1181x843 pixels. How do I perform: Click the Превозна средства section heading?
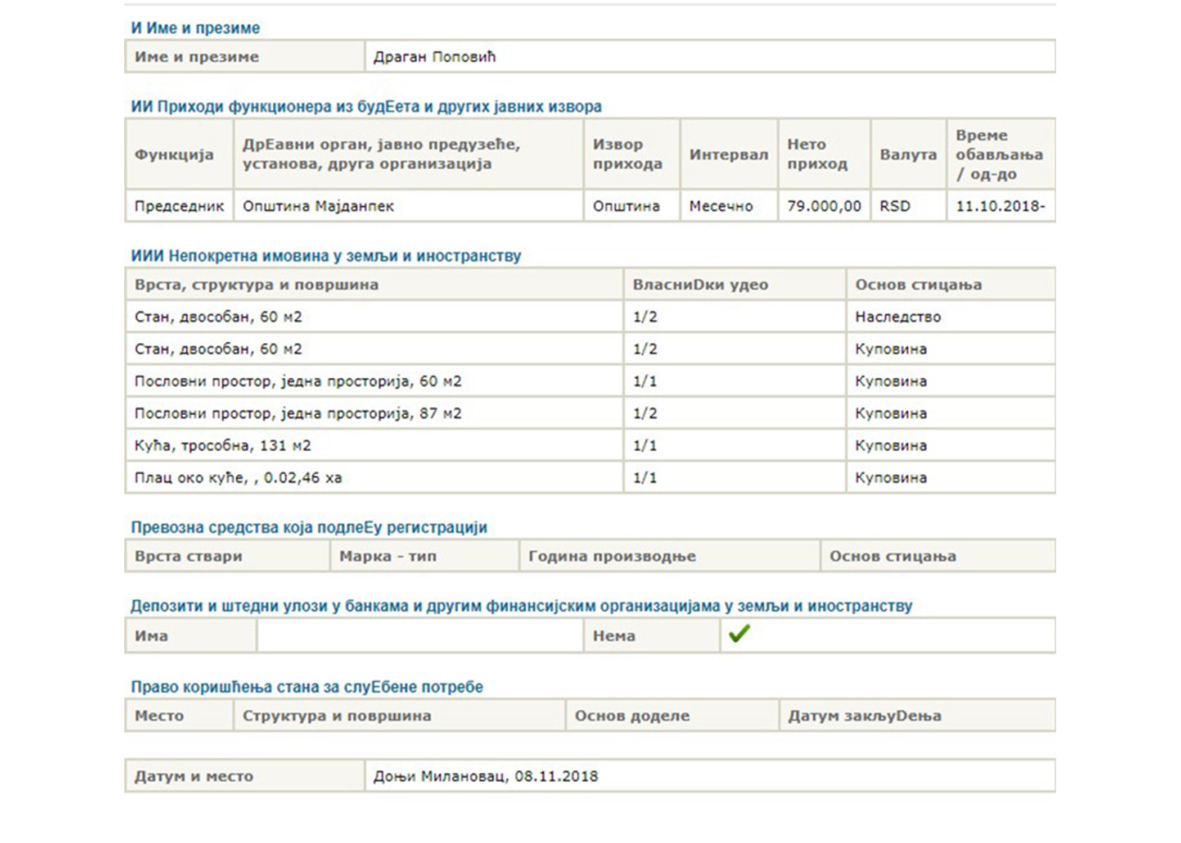tap(309, 528)
